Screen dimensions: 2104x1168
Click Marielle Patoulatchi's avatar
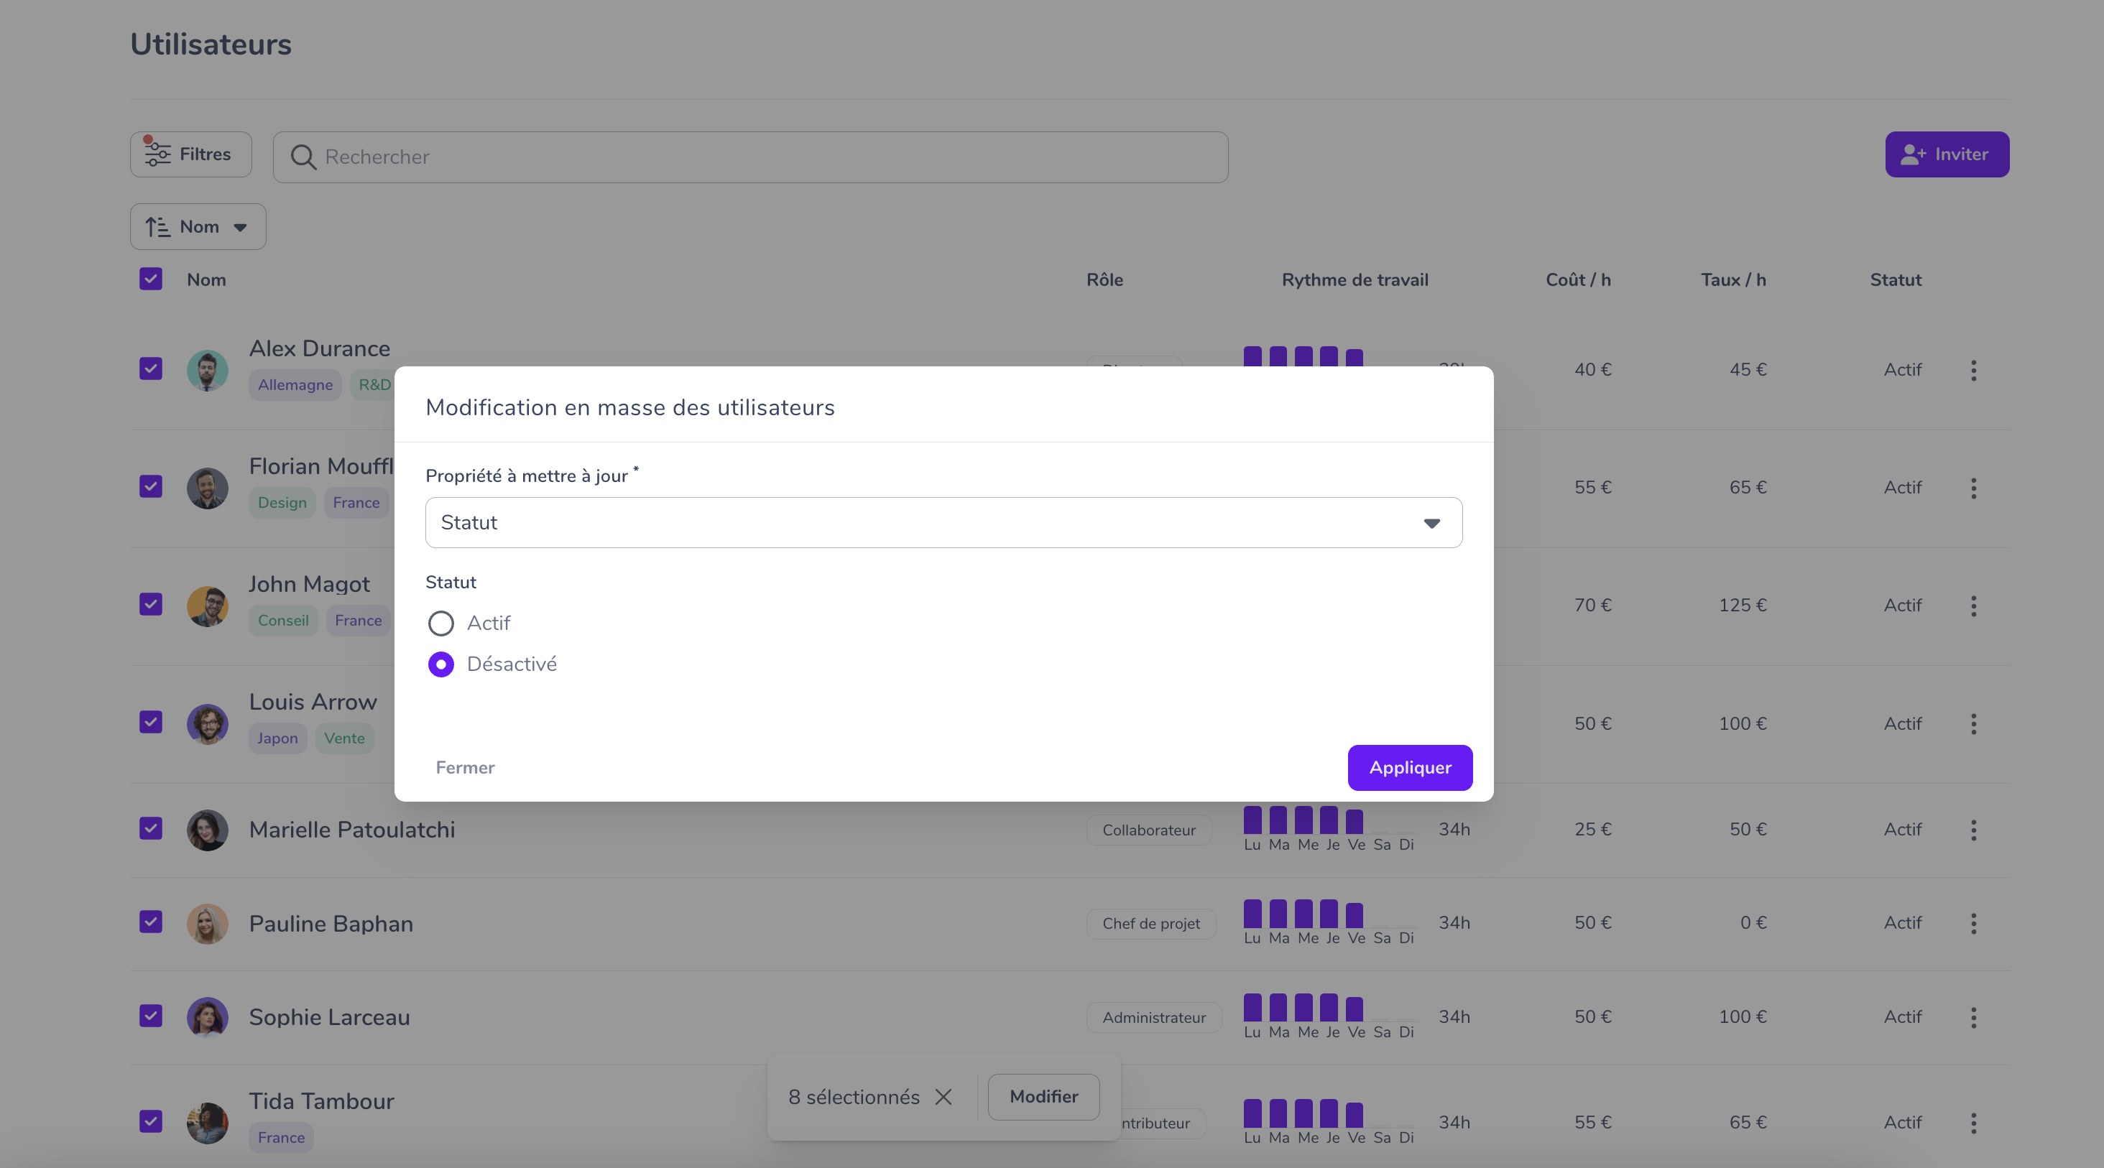208,830
